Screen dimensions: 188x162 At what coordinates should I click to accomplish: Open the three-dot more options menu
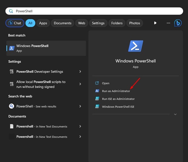click(x=168, y=23)
